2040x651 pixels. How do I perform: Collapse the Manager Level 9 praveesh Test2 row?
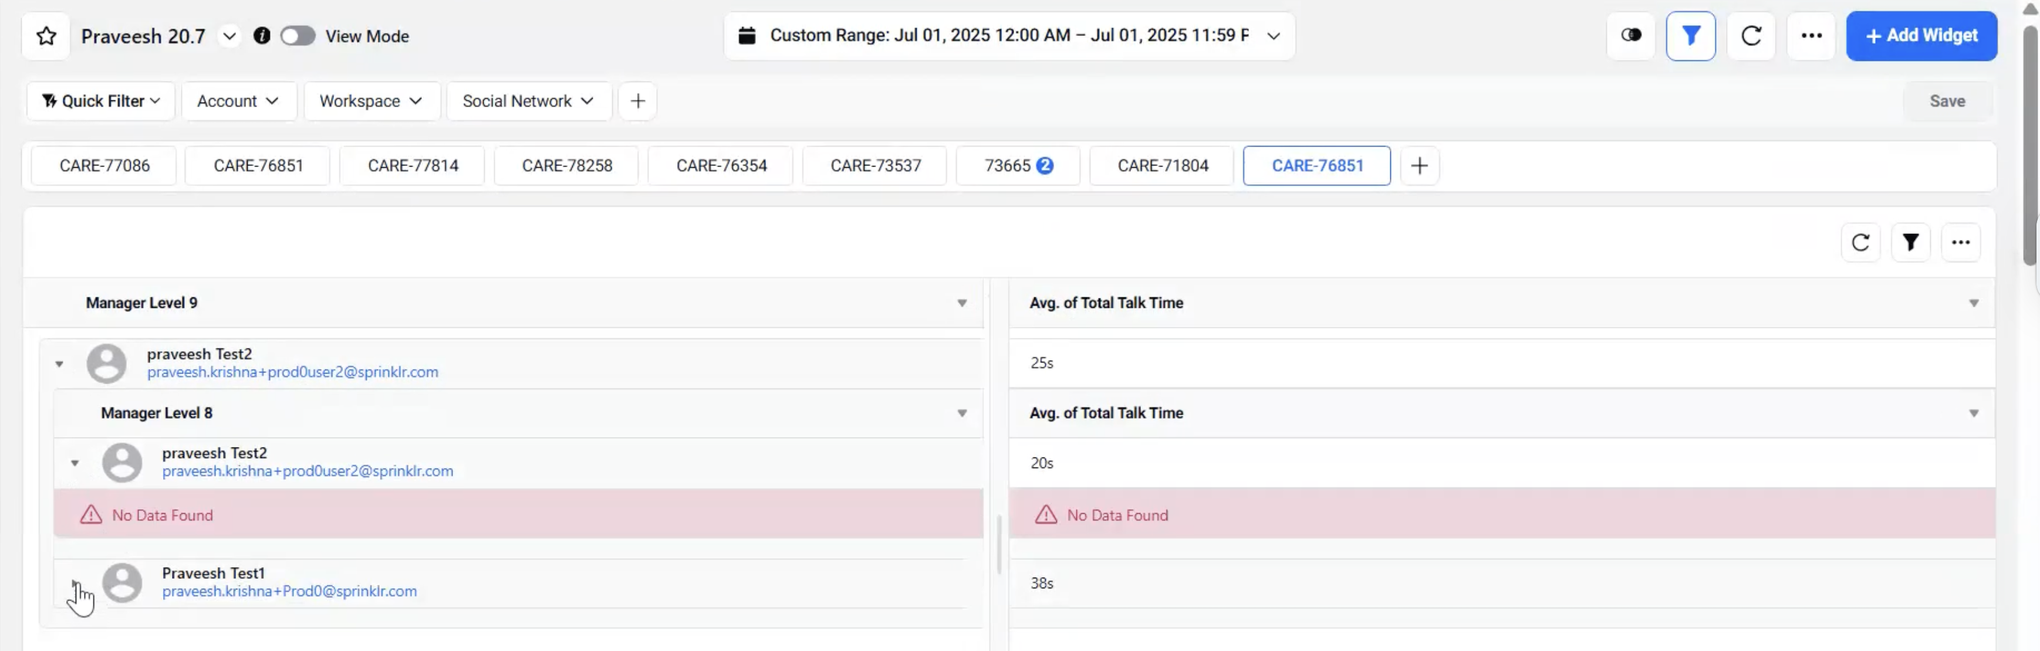pyautogui.click(x=59, y=364)
